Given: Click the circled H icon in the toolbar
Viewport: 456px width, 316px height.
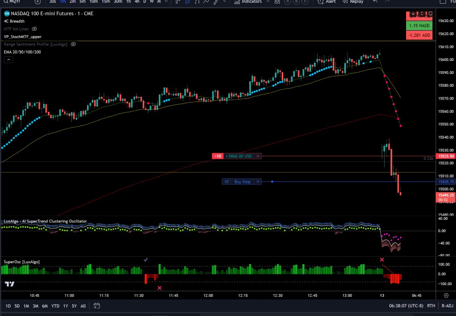Looking at the screenshot, I should (287, 2).
